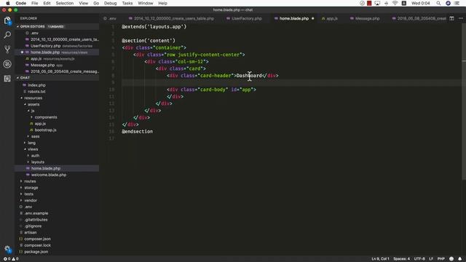
Task: Change encoding via UTF-8 status item
Action: click(x=419, y=259)
